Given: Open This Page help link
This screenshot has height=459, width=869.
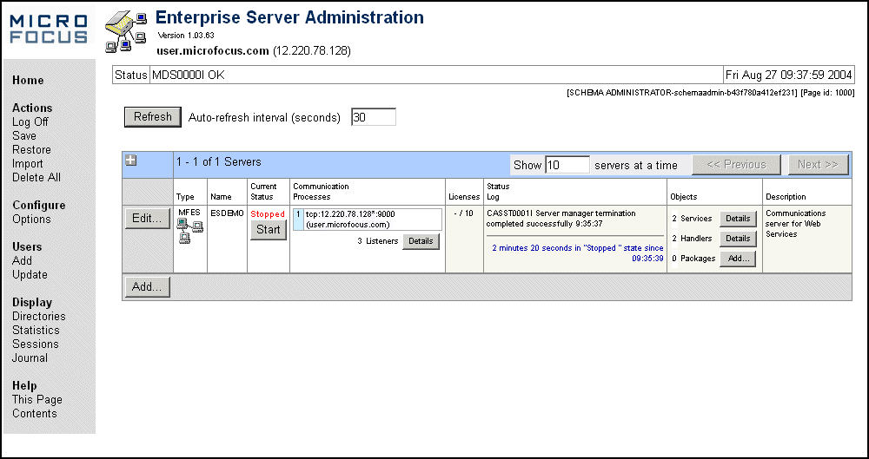Looking at the screenshot, I should [x=37, y=399].
